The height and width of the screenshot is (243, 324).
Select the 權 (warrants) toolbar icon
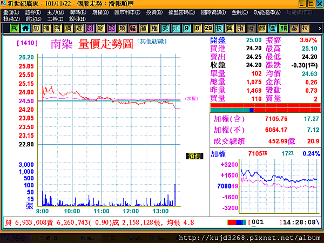pos(154,28)
